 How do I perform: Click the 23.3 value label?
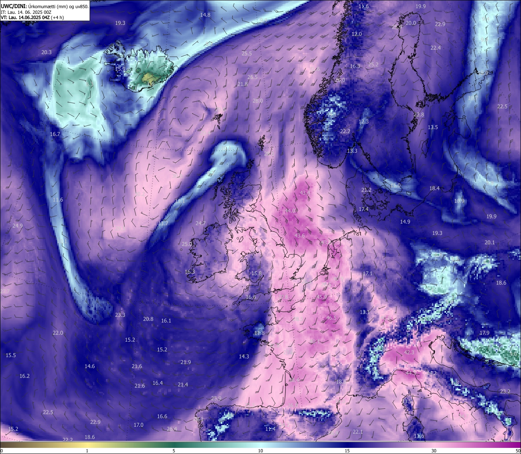point(120,315)
